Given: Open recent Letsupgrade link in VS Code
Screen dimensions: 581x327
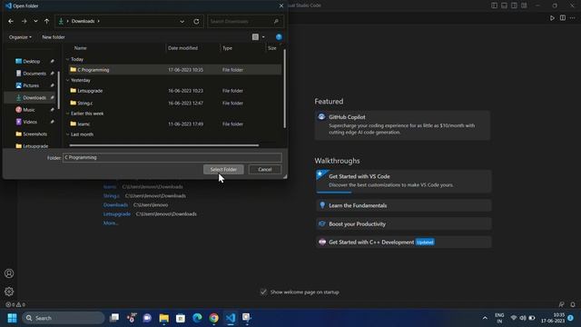Looking at the screenshot, I should (117, 214).
